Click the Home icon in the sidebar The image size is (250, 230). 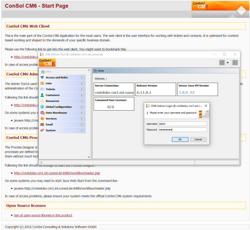click(42, 71)
